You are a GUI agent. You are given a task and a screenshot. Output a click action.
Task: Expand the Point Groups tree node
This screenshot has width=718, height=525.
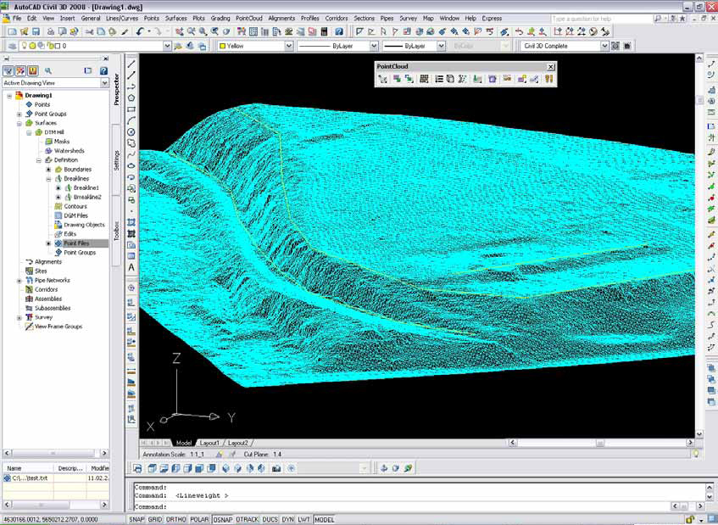[19, 114]
